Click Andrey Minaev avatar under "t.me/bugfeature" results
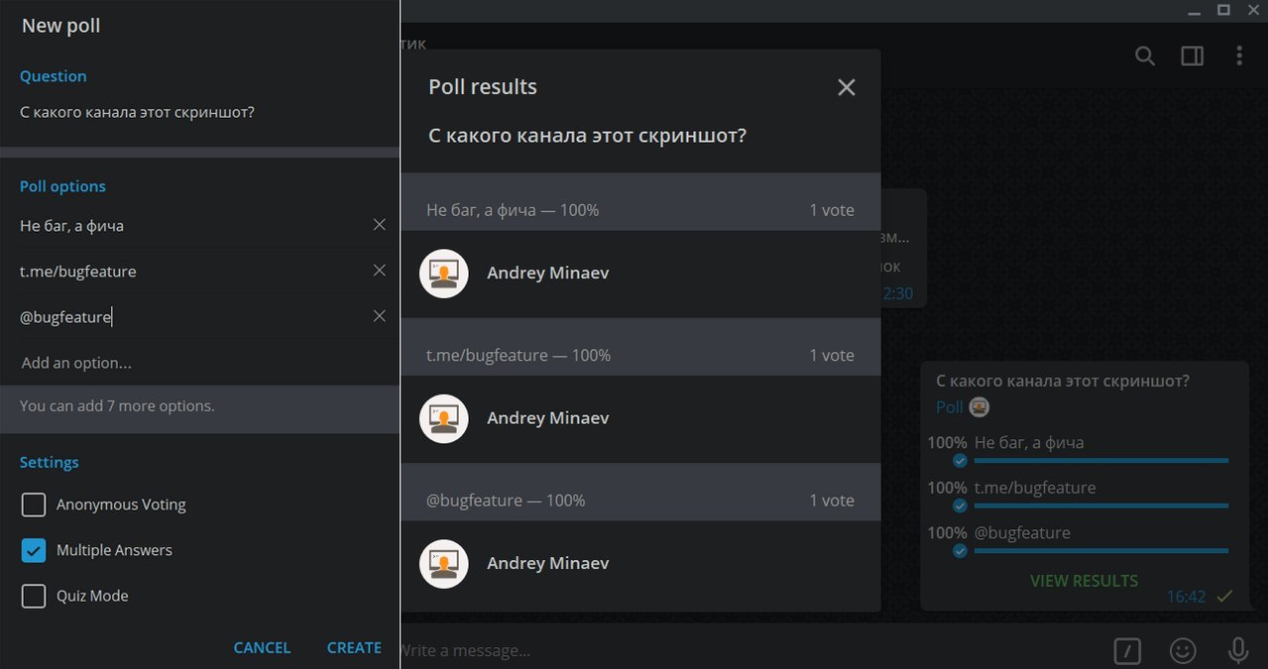1268x669 pixels. [444, 419]
